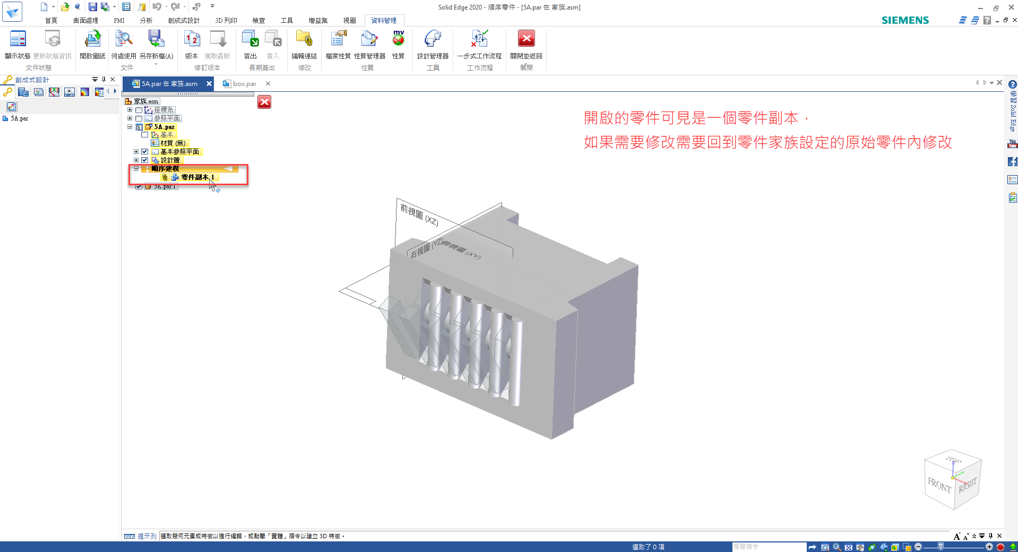The width and height of the screenshot is (1018, 552).
Task: Click the view orientation cube FRONT face
Action: click(939, 485)
